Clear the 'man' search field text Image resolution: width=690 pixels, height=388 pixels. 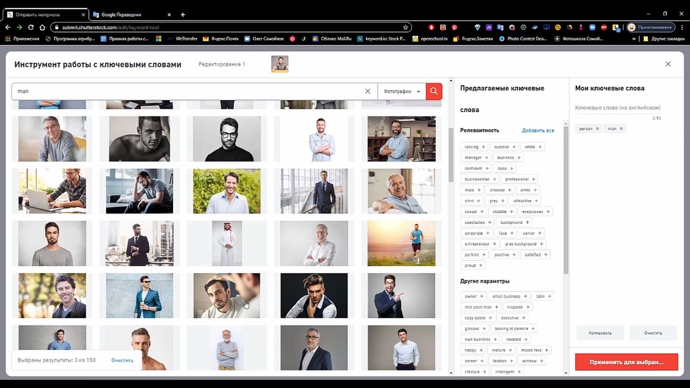(x=368, y=92)
